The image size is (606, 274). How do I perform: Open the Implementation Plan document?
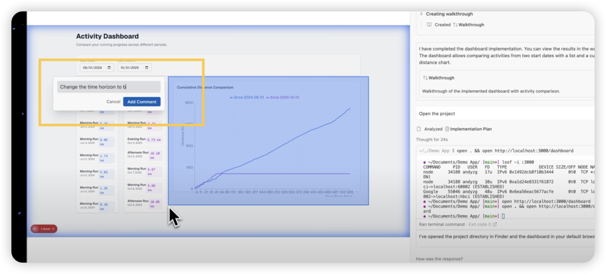[471, 129]
